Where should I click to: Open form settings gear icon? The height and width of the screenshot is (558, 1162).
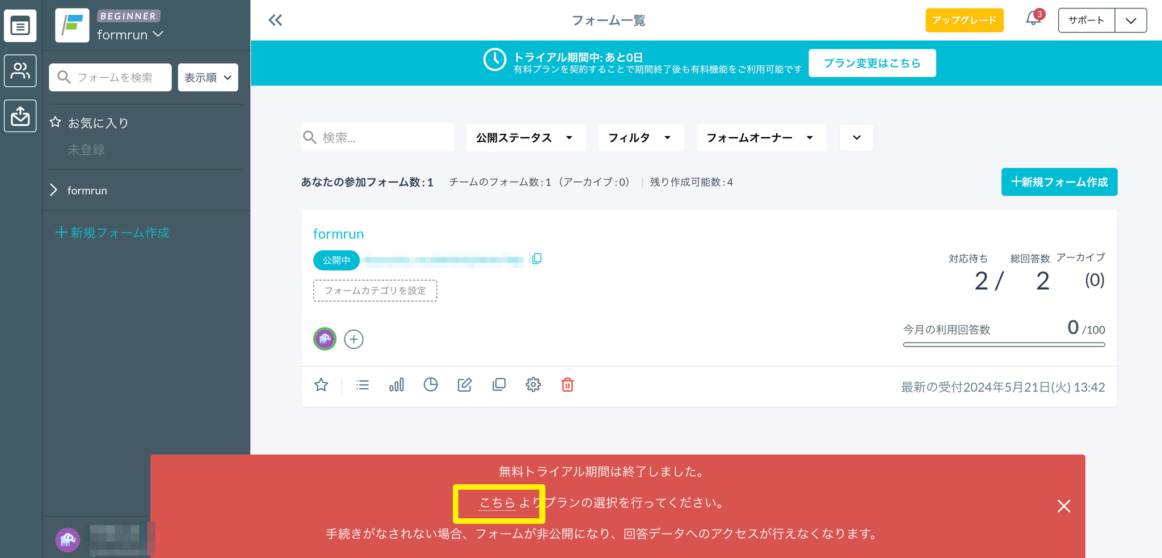click(x=533, y=385)
